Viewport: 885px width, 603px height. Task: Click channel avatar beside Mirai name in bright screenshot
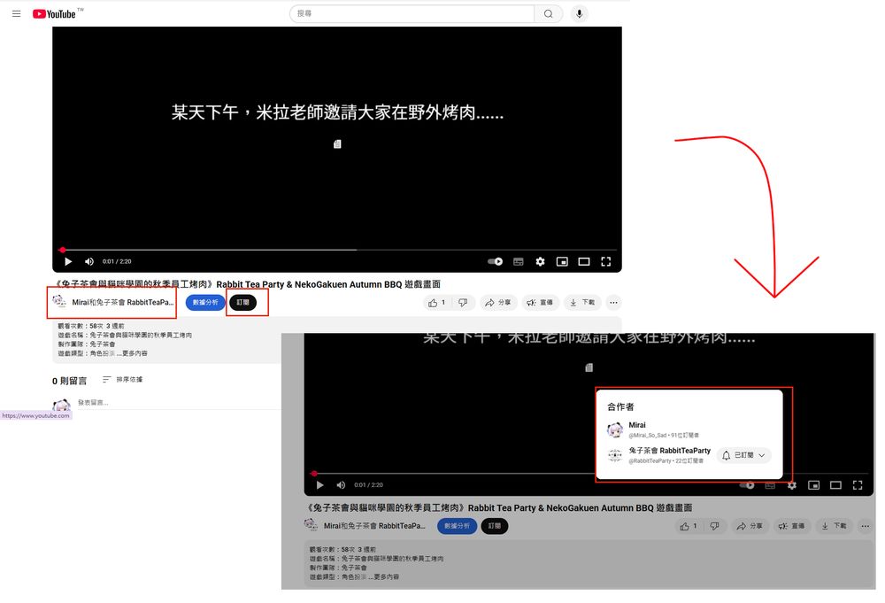pyautogui.click(x=60, y=302)
